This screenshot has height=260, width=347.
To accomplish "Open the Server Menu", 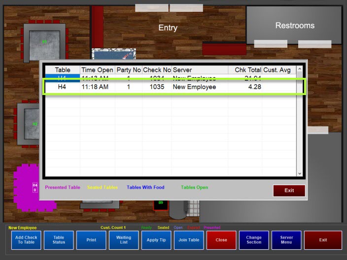I will click(x=286, y=240).
